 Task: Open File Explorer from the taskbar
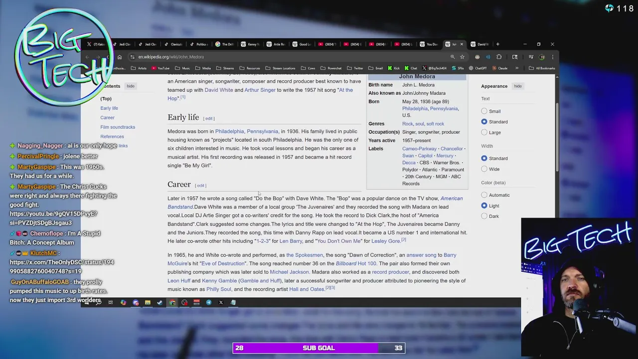click(x=148, y=302)
